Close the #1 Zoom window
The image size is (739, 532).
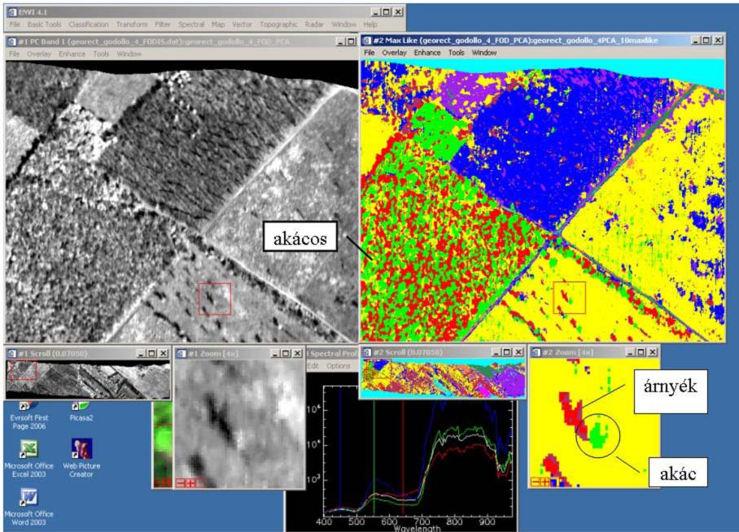pyautogui.click(x=297, y=353)
